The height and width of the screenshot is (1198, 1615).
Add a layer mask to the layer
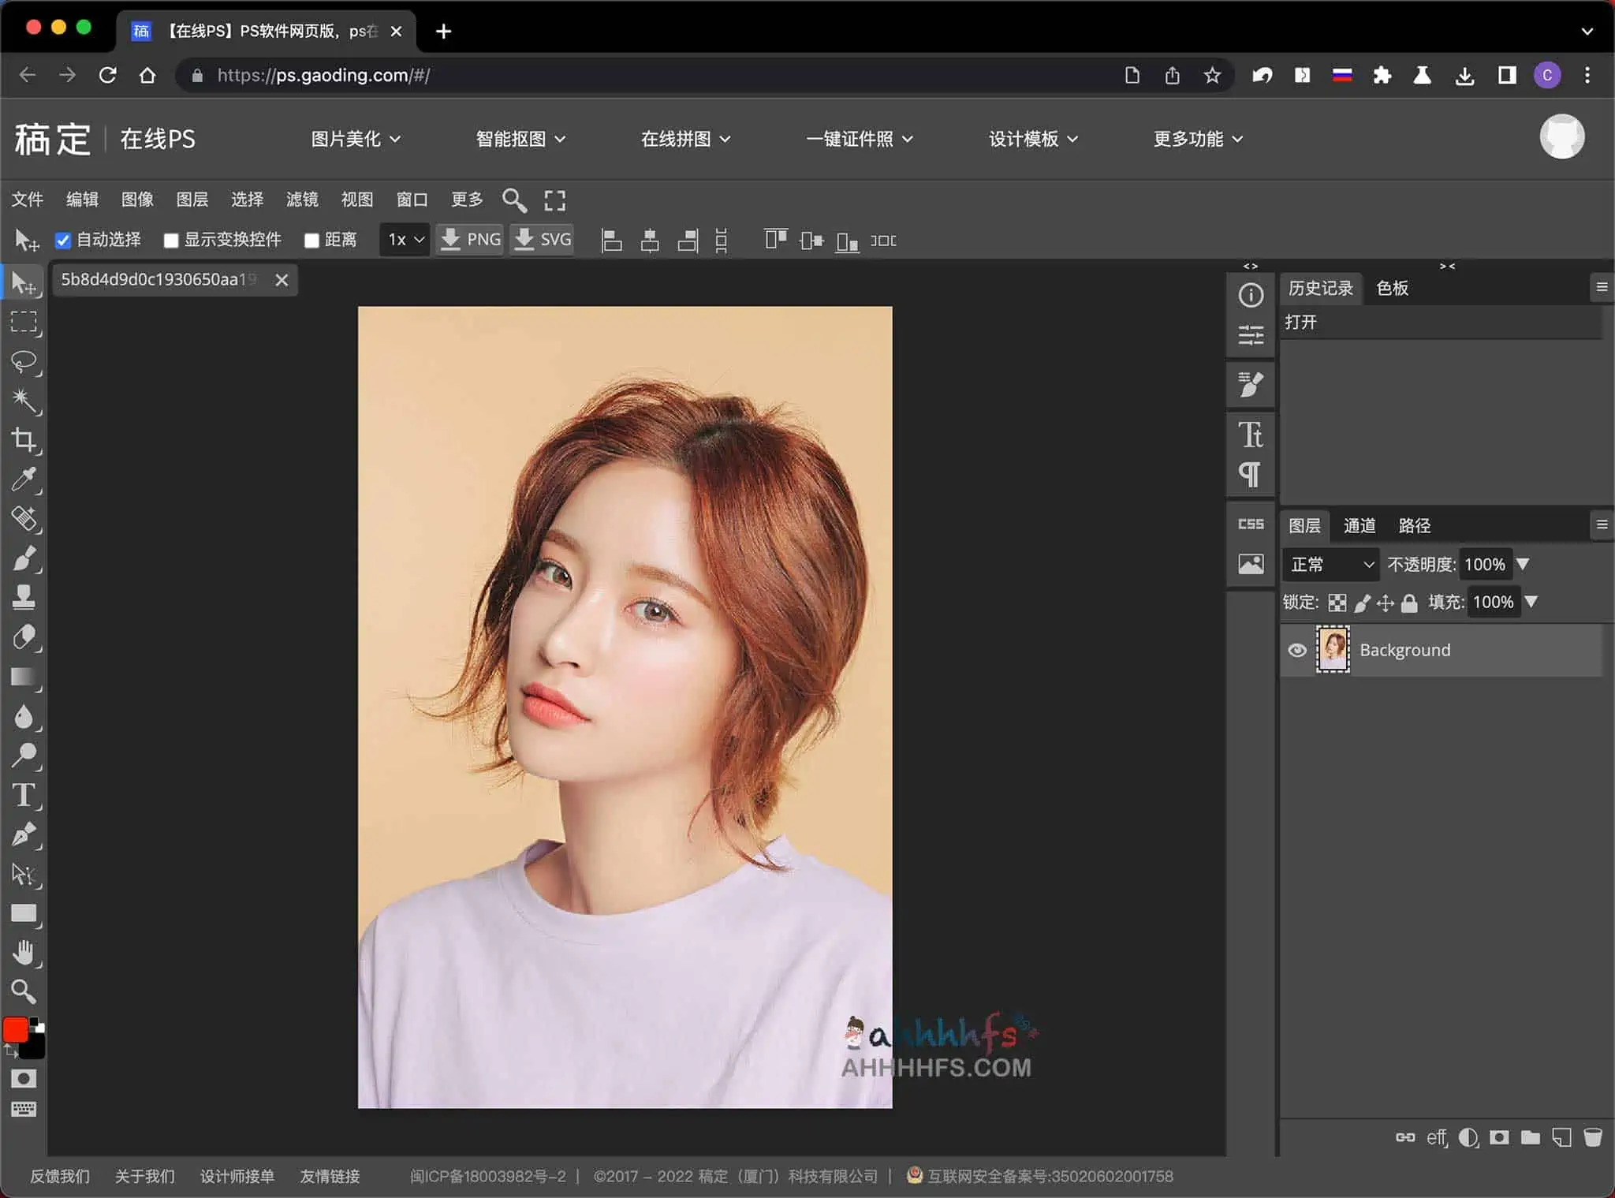(x=1498, y=1137)
